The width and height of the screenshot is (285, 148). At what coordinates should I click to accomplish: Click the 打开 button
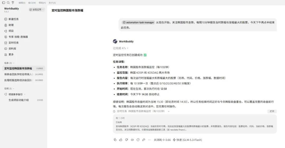click(272, 111)
